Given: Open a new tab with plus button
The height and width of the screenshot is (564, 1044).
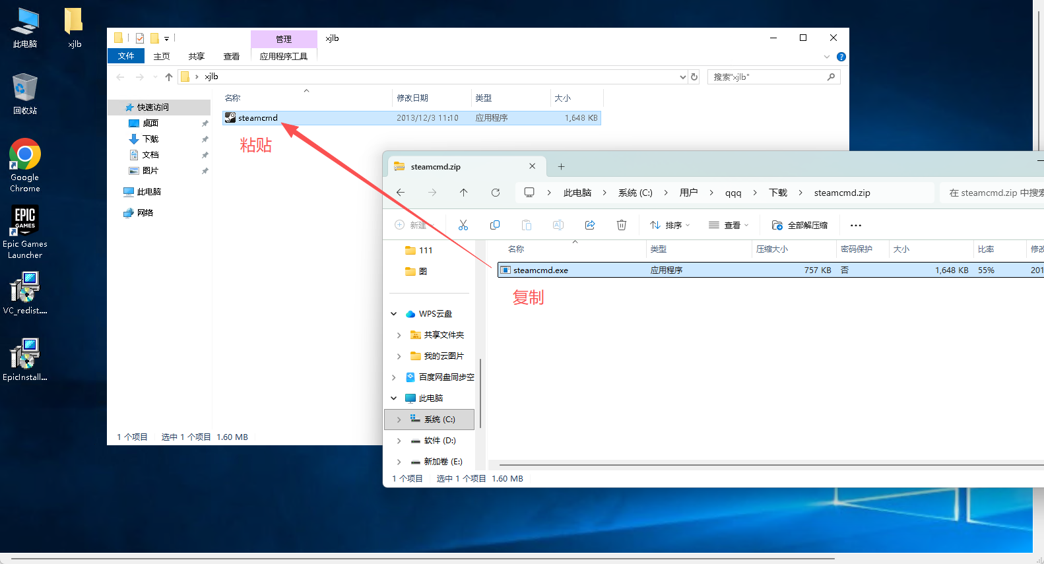Looking at the screenshot, I should [562, 167].
